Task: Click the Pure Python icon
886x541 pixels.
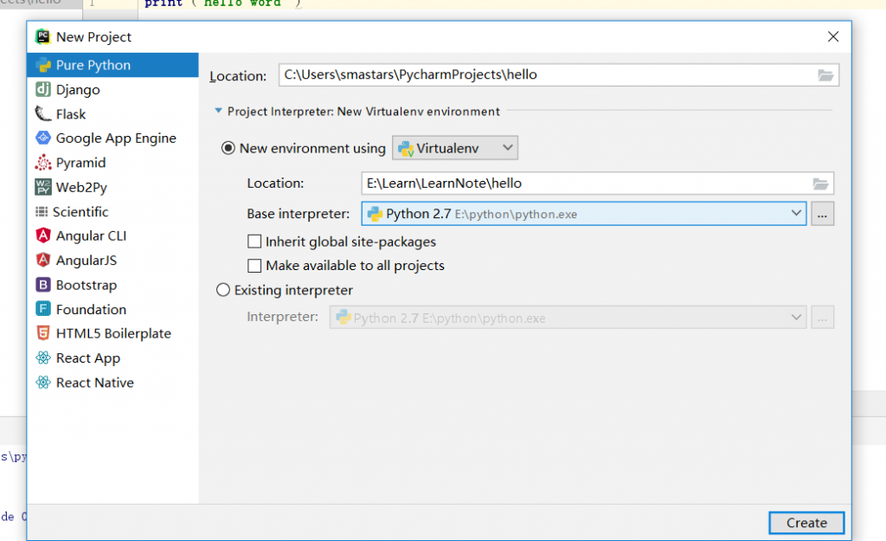Action: 43,65
